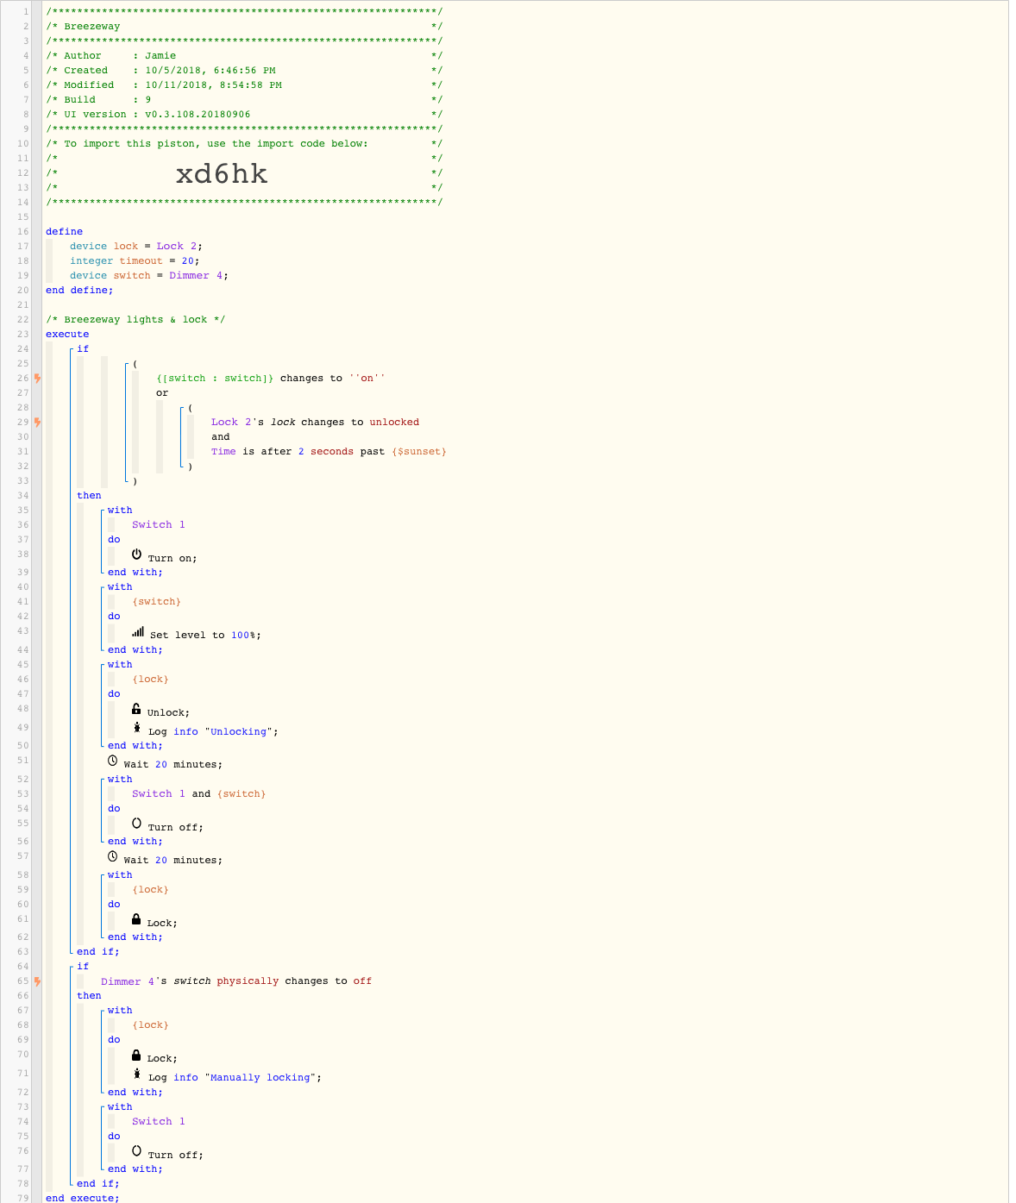Click the comment 'Breezeway lights & lock'

[x=135, y=319]
